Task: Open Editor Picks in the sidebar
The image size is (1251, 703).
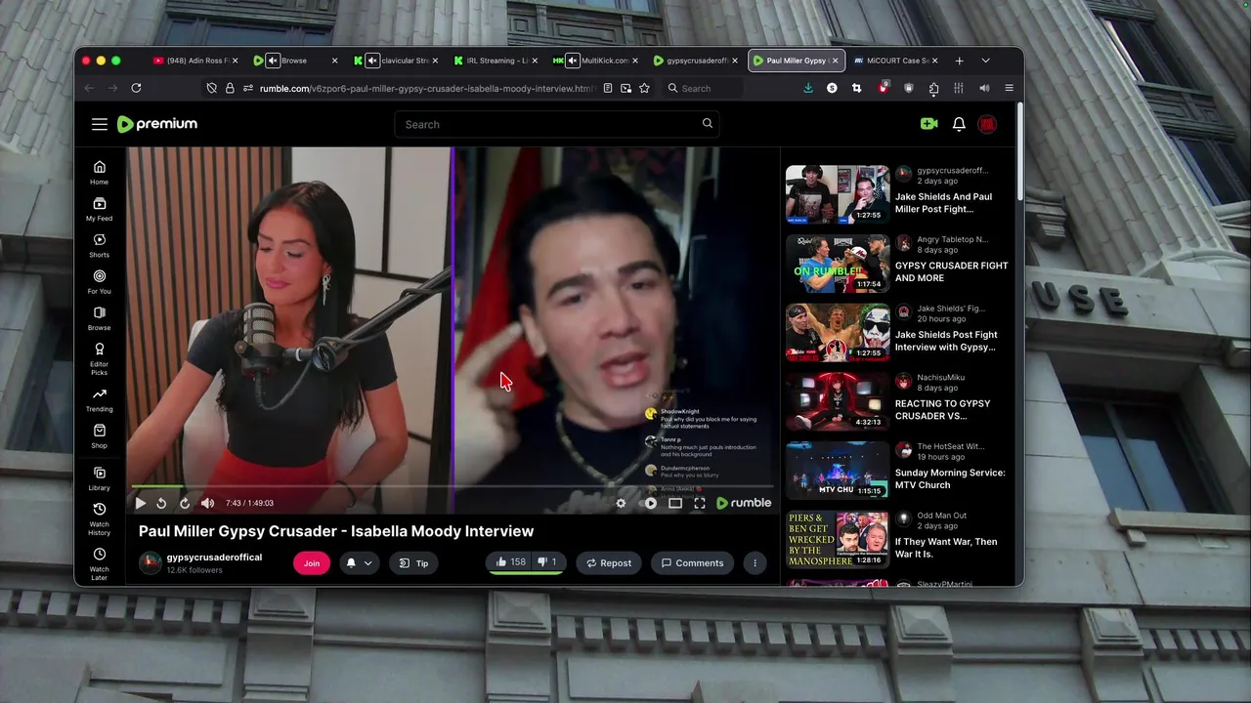Action: click(x=100, y=359)
